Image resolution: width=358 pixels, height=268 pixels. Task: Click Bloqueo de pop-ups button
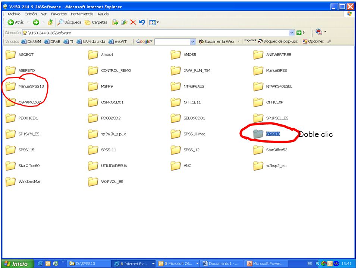pos(278,41)
